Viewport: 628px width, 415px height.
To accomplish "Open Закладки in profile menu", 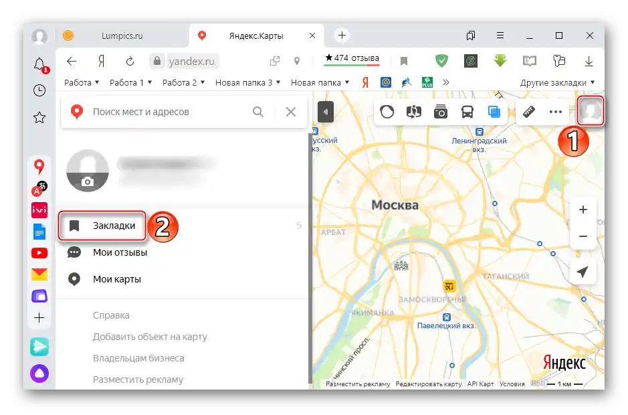I will tap(102, 226).
